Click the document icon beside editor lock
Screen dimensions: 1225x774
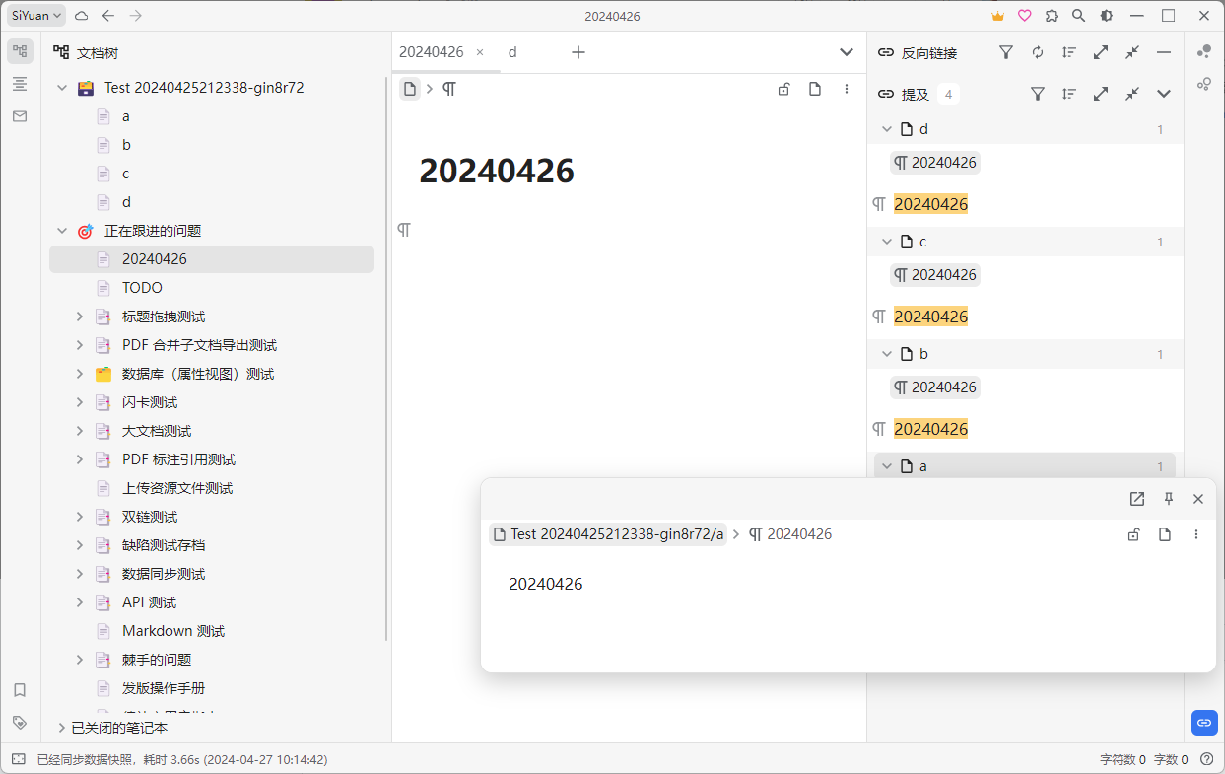pos(815,89)
